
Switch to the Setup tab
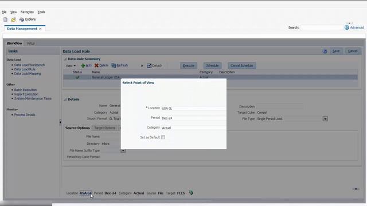point(30,43)
